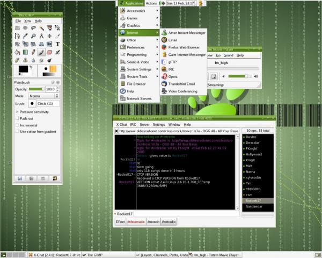Open gFTP from the Internet menu
The image size is (322, 258).
(x=184, y=62)
